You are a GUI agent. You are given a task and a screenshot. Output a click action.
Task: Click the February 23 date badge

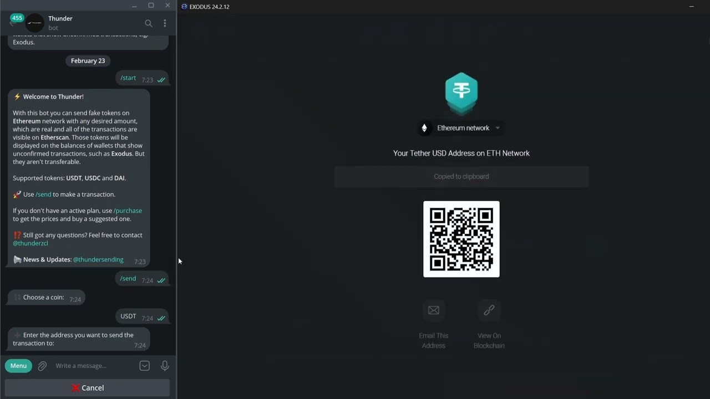click(x=88, y=61)
